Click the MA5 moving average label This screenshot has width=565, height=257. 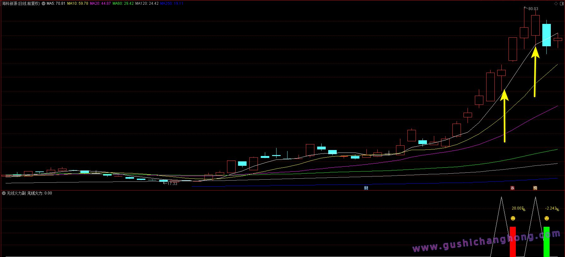56,4
